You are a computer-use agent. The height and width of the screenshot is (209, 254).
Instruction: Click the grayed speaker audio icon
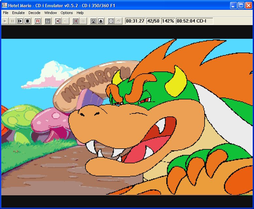tap(65, 21)
